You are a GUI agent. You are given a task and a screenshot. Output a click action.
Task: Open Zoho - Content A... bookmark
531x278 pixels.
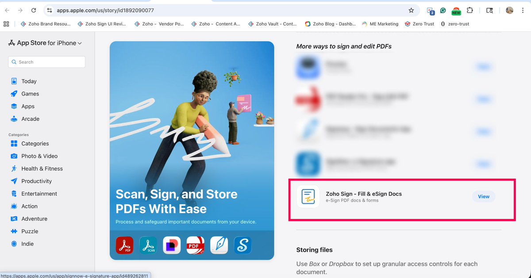pos(216,24)
